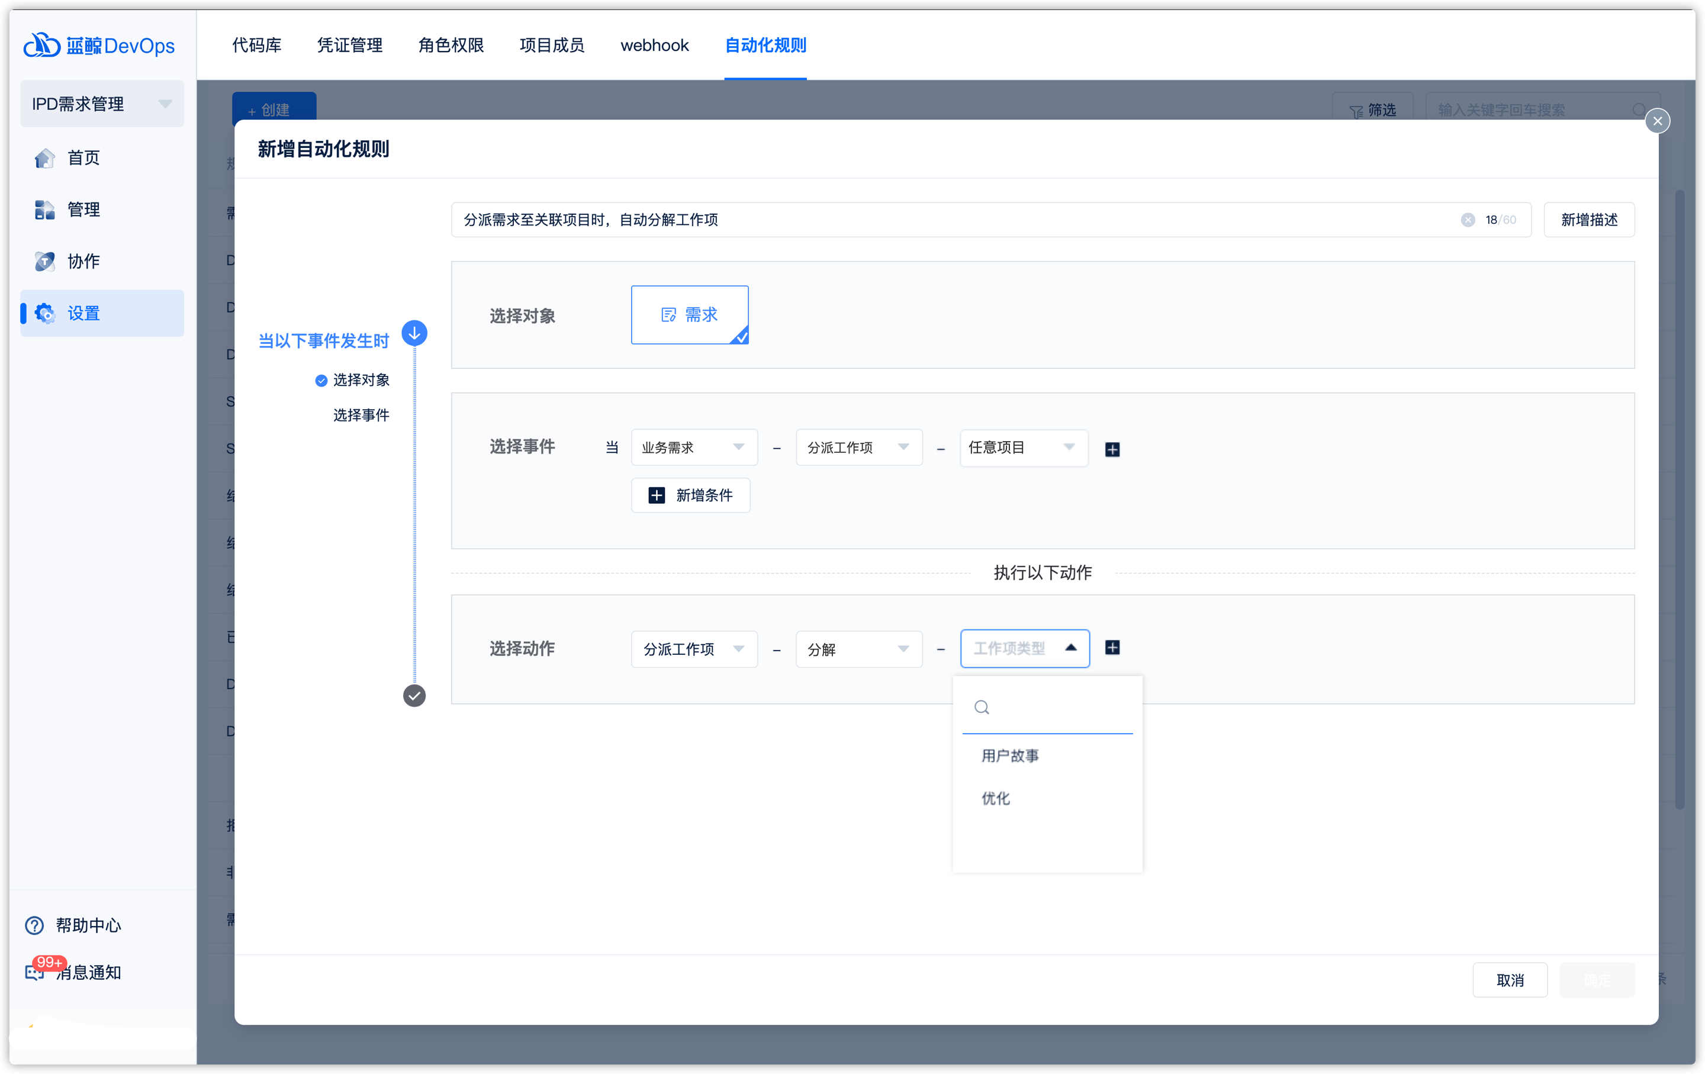Image resolution: width=1705 pixels, height=1074 pixels.
Task: Click the 设置 gear icon
Action: click(44, 313)
